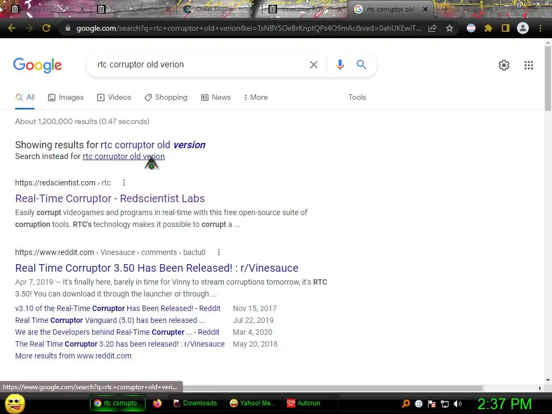The width and height of the screenshot is (552, 414).
Task: Go back with the browser back arrow
Action: click(x=12, y=28)
